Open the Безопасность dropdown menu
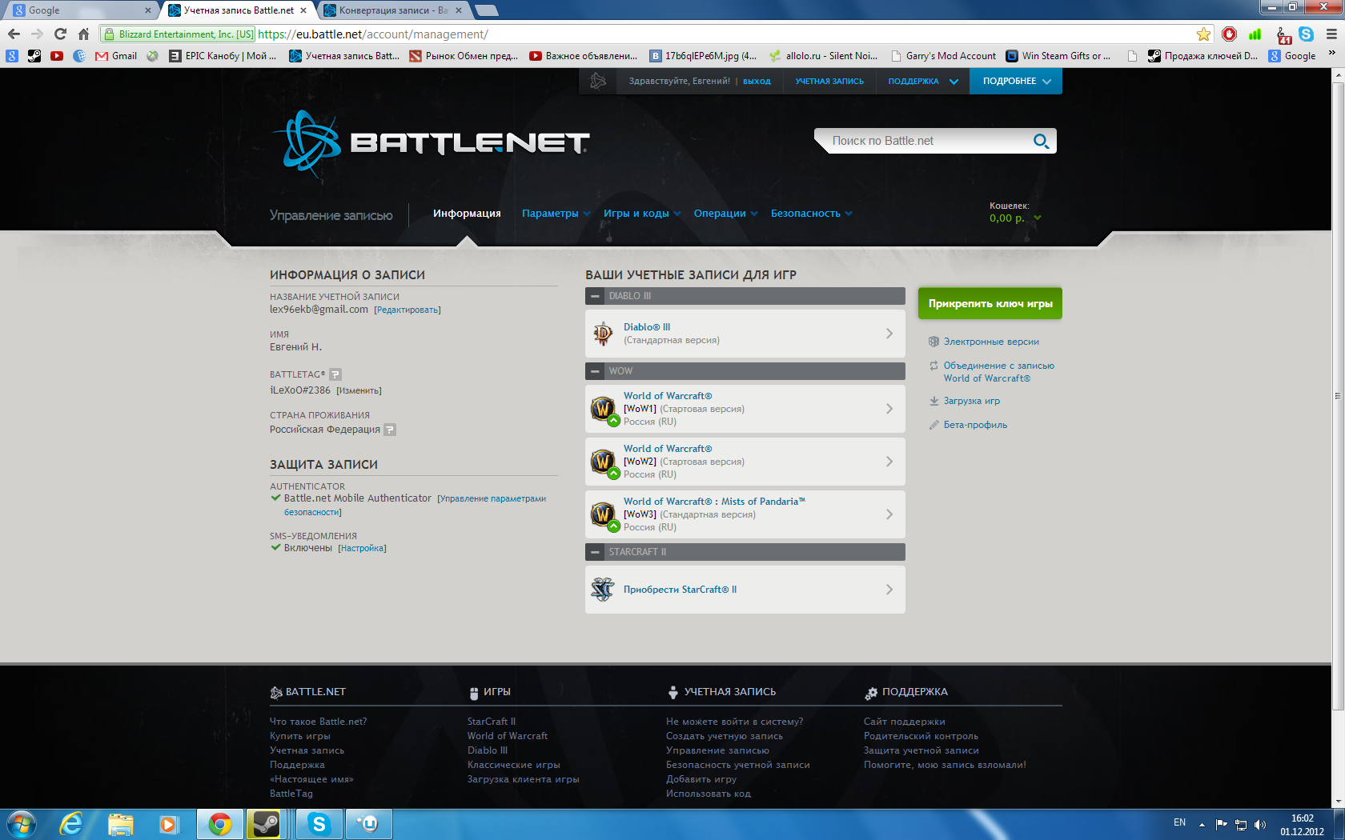1345x840 pixels. (x=811, y=214)
